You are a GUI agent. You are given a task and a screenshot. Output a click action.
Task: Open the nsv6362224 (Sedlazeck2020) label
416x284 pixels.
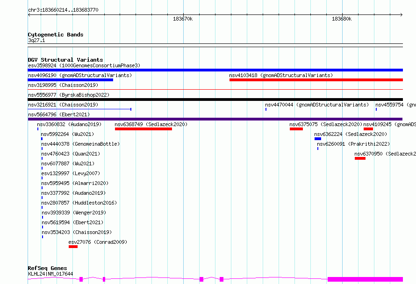[x=351, y=134]
